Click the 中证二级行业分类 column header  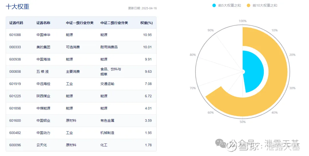(114, 23)
